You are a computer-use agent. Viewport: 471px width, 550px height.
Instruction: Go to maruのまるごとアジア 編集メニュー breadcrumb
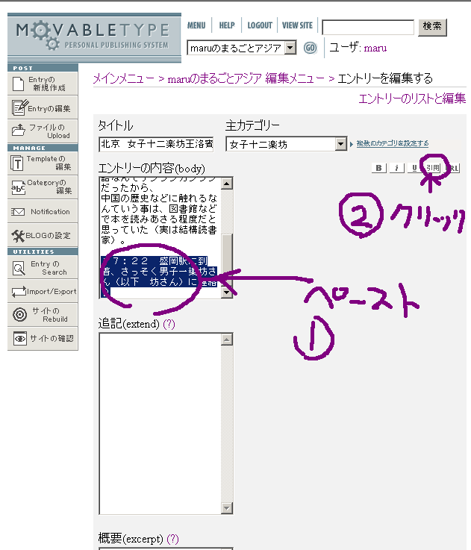[246, 78]
